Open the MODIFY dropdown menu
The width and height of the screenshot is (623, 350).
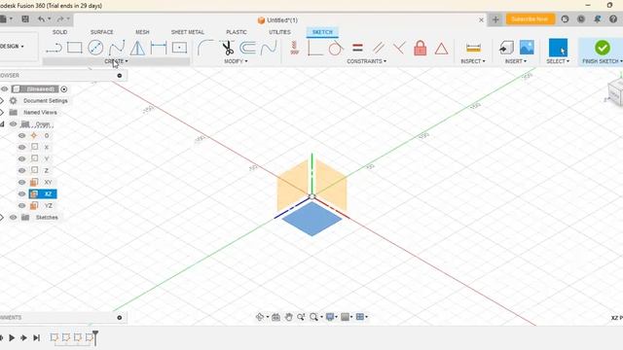(236, 61)
